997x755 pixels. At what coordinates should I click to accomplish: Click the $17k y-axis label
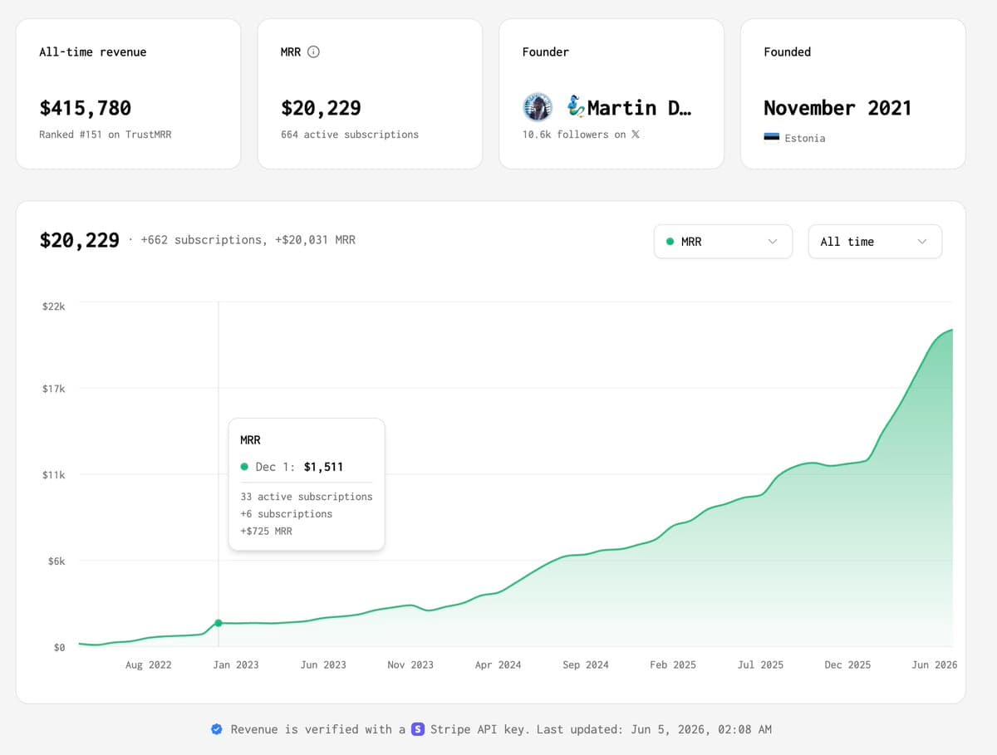53,389
